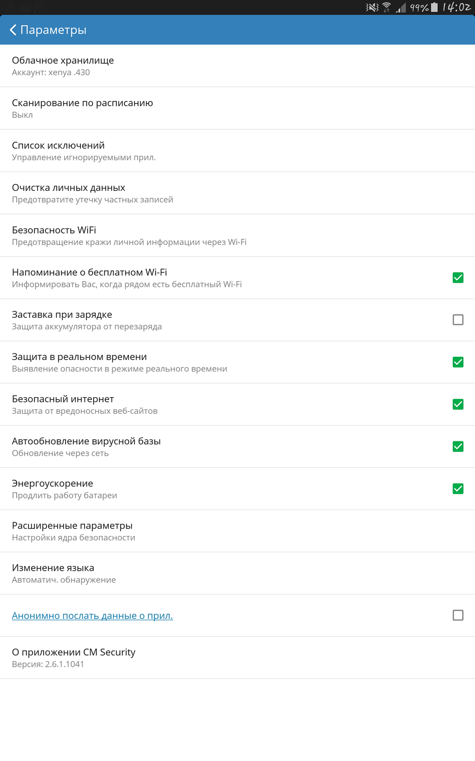Image resolution: width=475 pixels, height=761 pixels.
Task: Enable Заставка при зарядке checkbox
Action: tap(458, 320)
